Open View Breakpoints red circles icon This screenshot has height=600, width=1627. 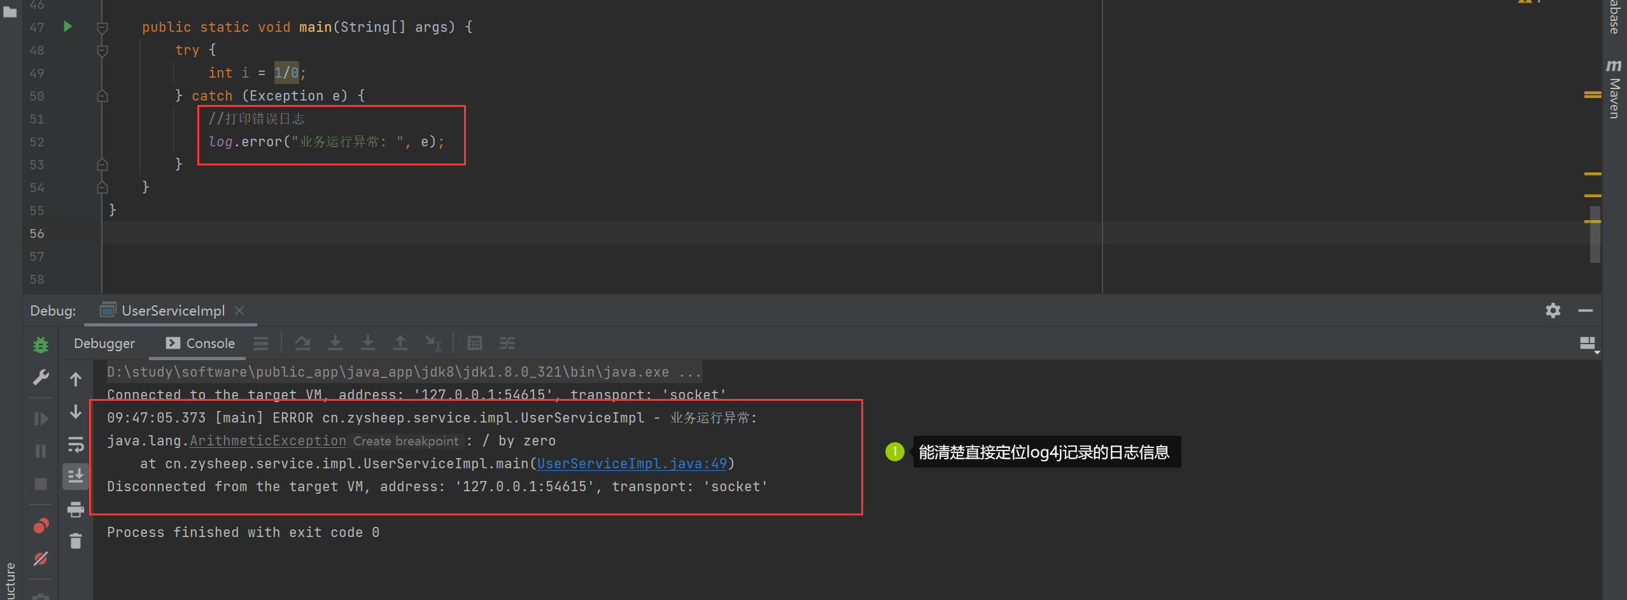click(41, 526)
